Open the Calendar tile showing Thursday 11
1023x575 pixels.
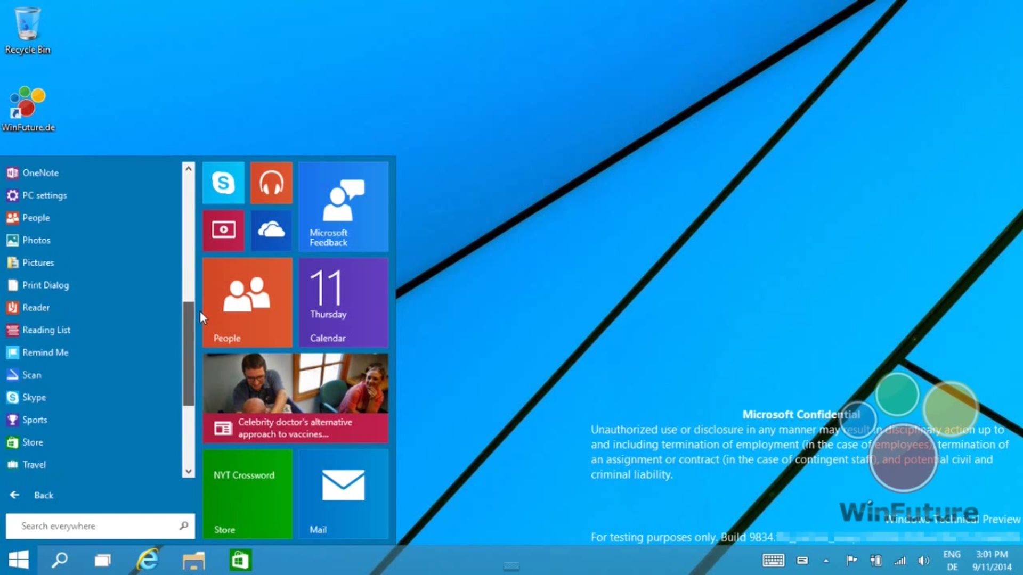click(343, 302)
